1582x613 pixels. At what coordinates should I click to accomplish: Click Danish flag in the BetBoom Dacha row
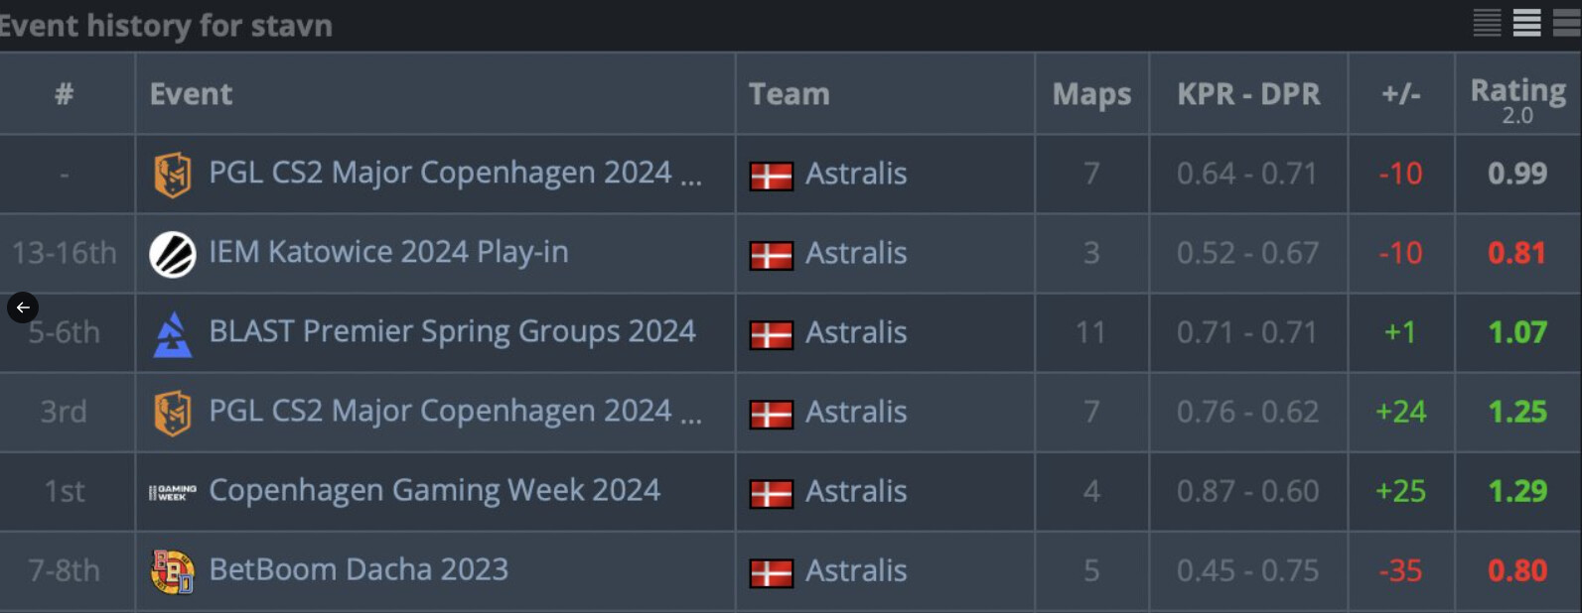click(771, 572)
